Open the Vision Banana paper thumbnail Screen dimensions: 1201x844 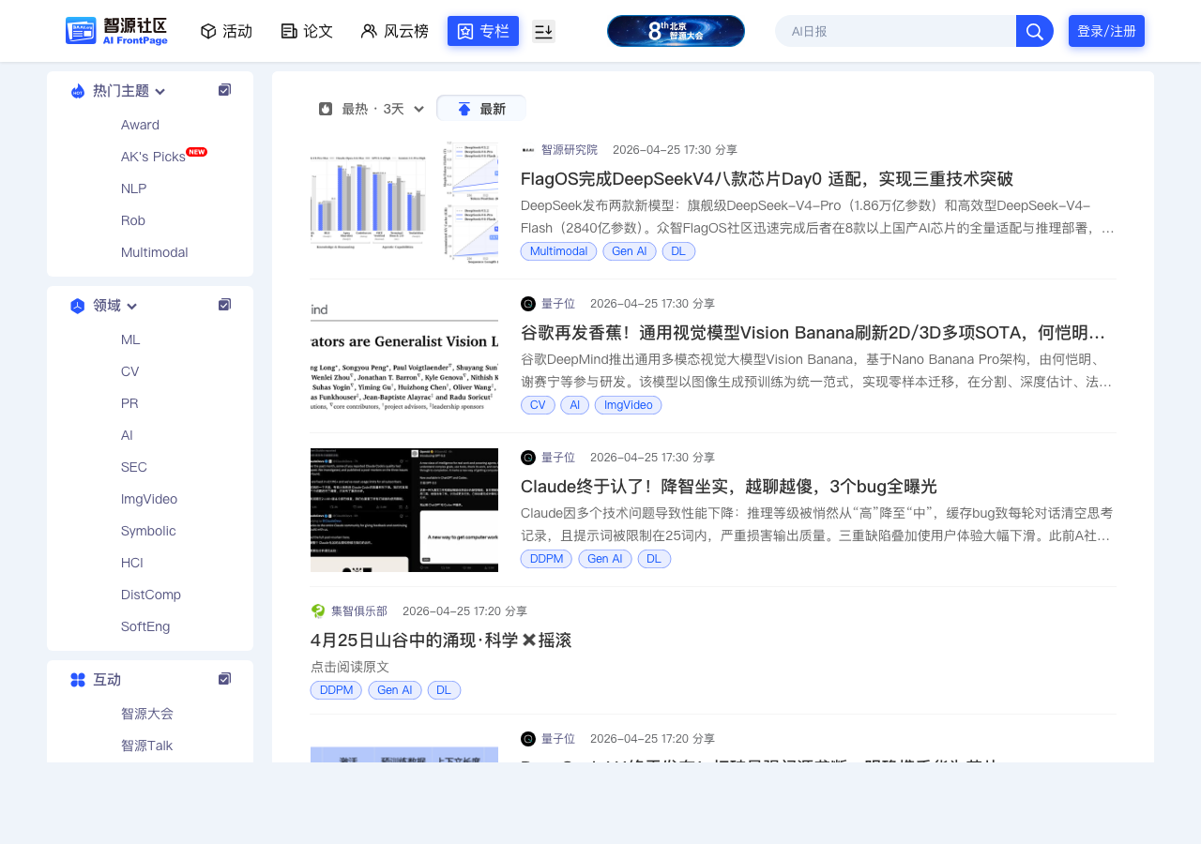coord(404,356)
